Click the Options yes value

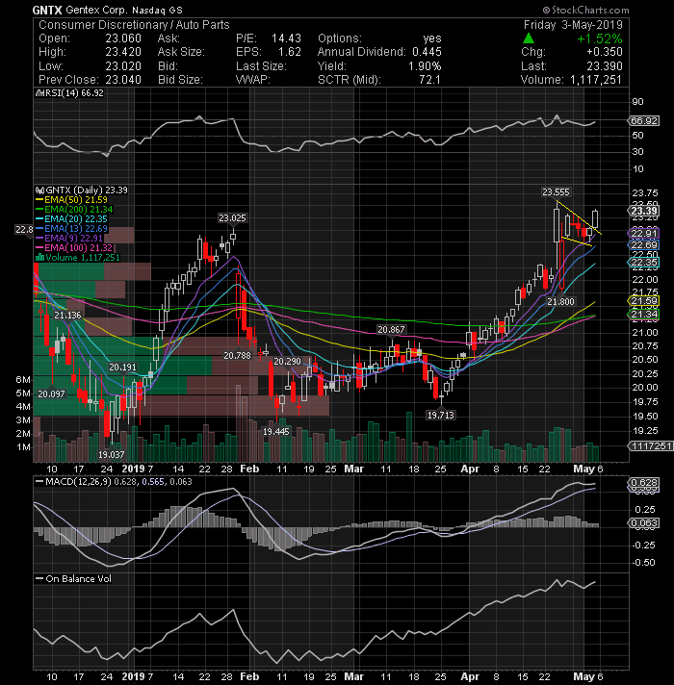click(432, 38)
